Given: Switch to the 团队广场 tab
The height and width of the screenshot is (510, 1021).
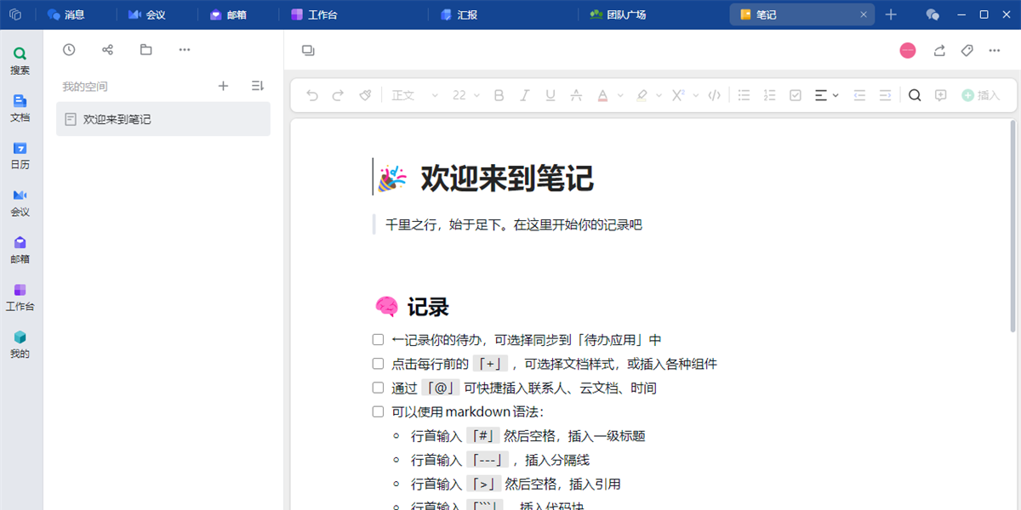Looking at the screenshot, I should click(x=618, y=14).
